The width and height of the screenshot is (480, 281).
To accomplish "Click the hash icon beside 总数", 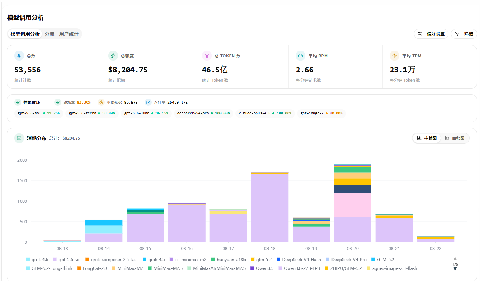I will coord(19,56).
